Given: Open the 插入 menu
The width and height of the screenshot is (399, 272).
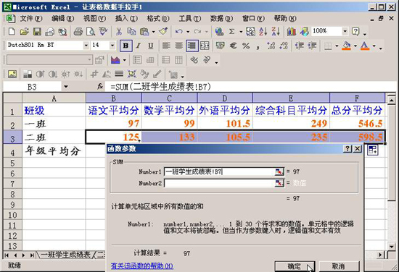Looking at the screenshot, I should coord(126,19).
